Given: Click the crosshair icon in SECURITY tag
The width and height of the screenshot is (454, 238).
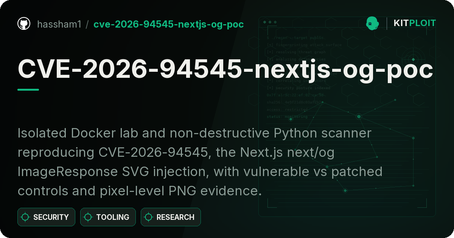Looking at the screenshot, I should pos(25,217).
